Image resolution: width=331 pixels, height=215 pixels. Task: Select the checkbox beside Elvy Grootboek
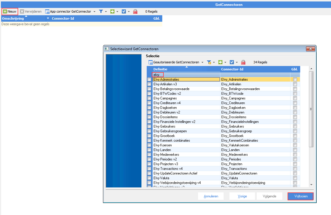[x=149, y=136]
